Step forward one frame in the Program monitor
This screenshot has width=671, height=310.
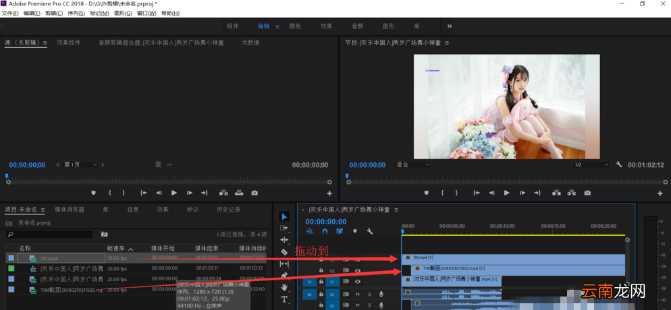[522, 193]
